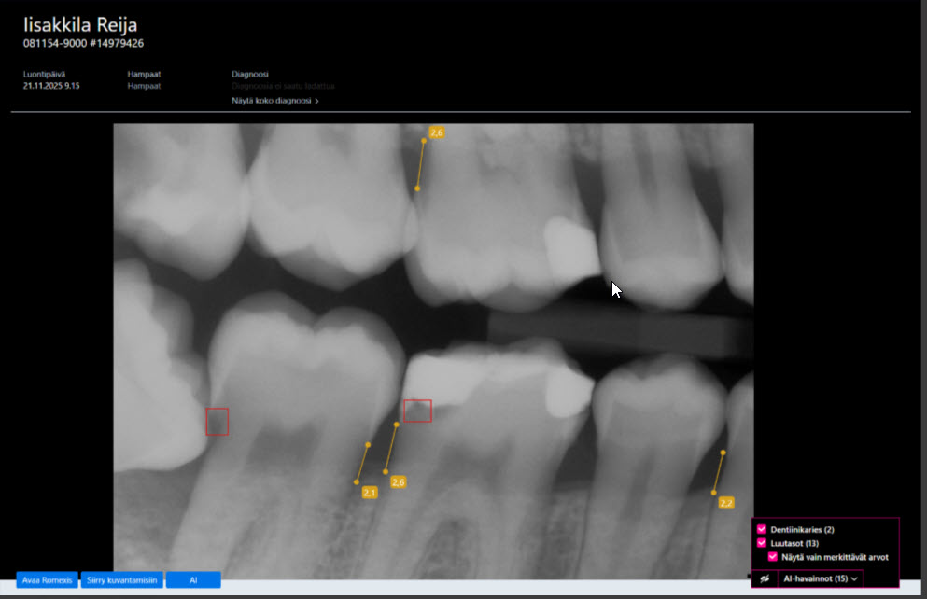Uncheck the Luutasot (13) checkbox
The height and width of the screenshot is (599, 927).
coord(762,543)
